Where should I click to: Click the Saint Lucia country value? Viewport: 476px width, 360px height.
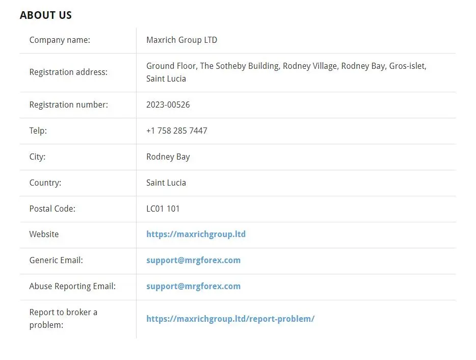click(x=166, y=183)
